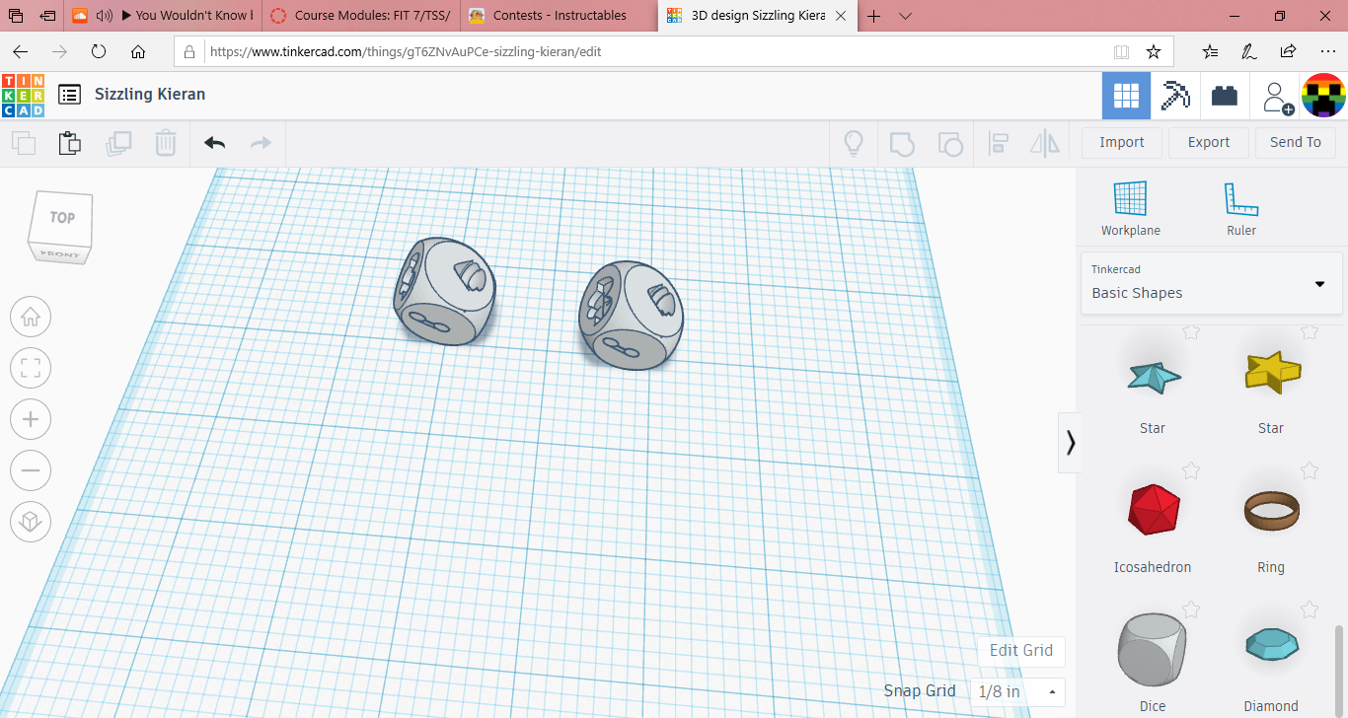
Task: Select the Dice shape
Action: 1153,649
